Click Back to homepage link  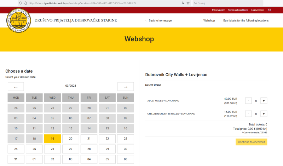pos(158,20)
